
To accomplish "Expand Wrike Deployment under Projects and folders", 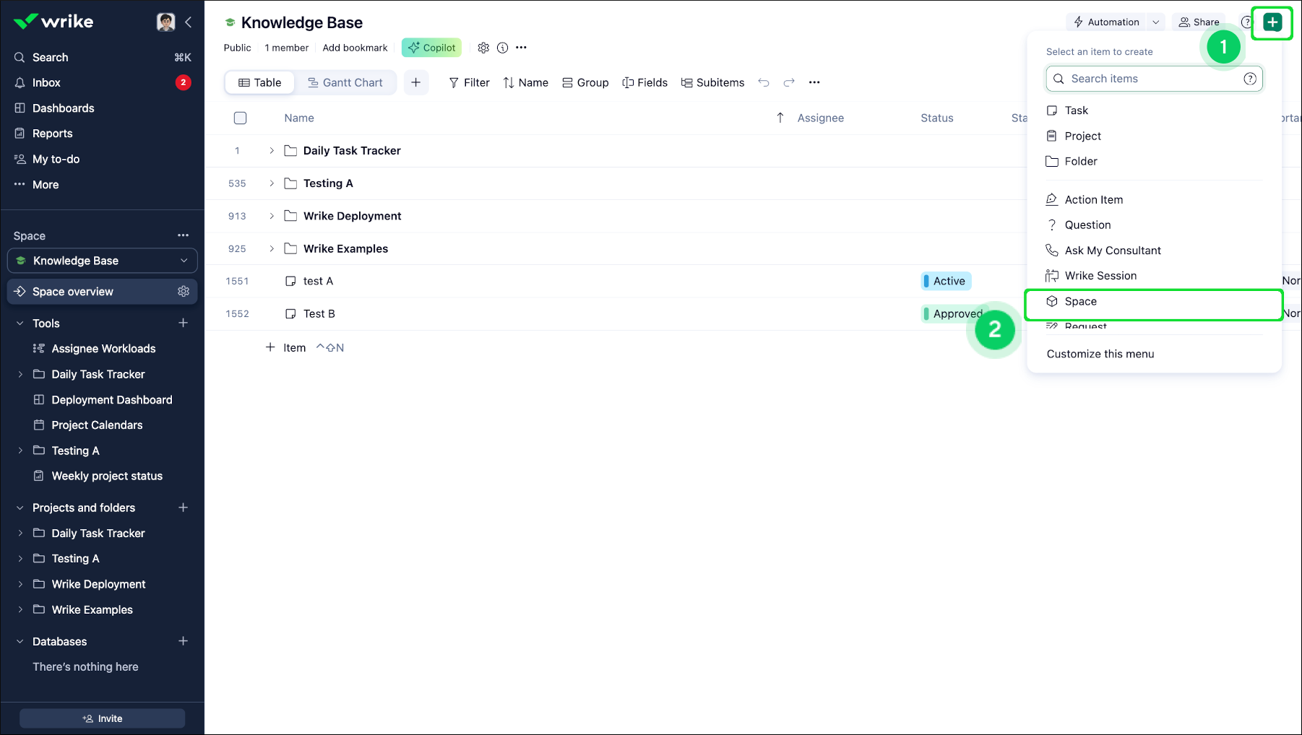I will (20, 584).
